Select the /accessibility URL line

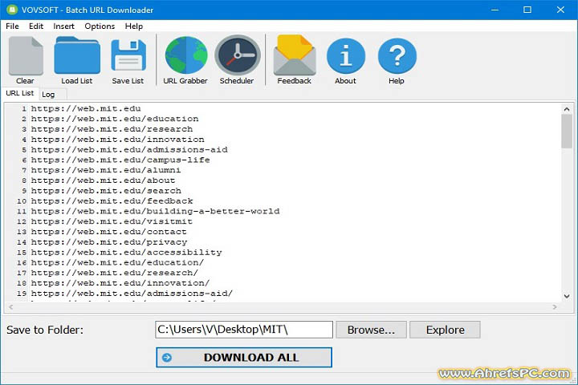coord(127,253)
